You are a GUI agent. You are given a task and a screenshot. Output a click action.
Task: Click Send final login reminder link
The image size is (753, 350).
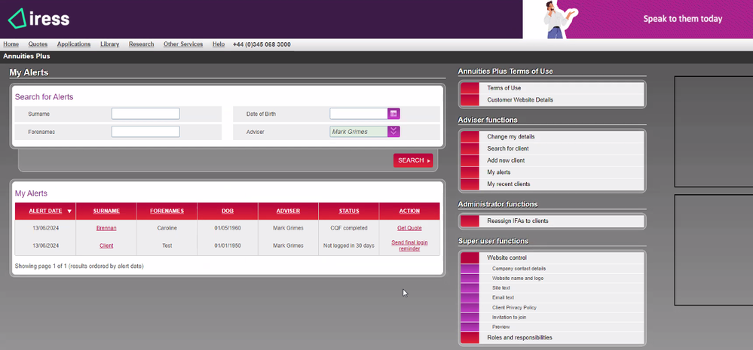tap(409, 245)
